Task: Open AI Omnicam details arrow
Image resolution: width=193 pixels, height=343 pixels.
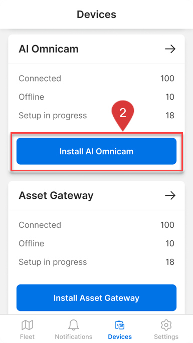Action: 170,49
